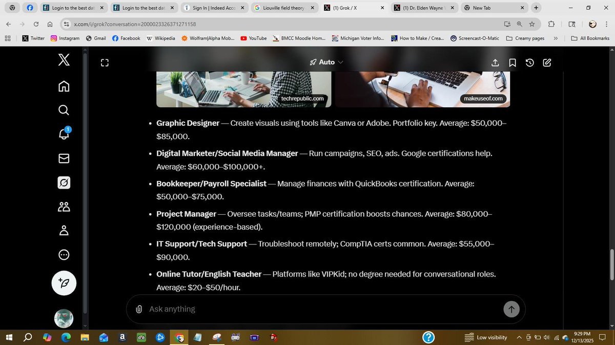
Task: Close the Liouville field theory tab
Action: 313,8
